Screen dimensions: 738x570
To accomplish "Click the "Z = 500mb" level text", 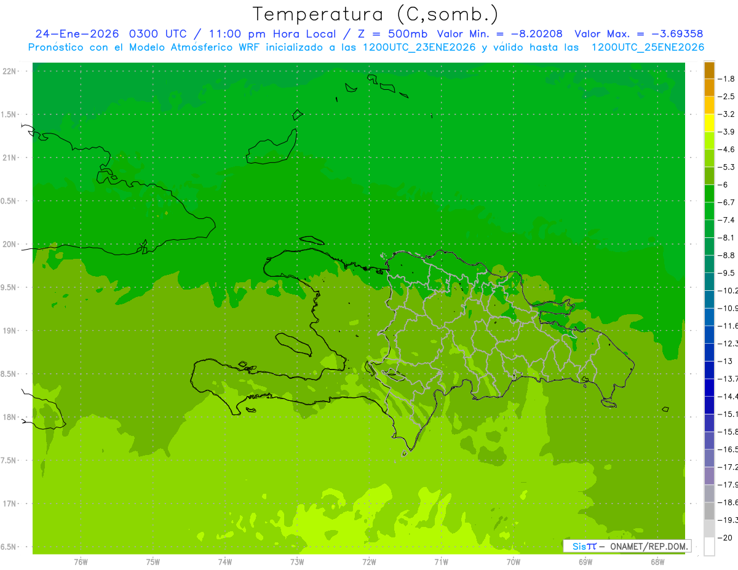I will tap(392, 34).
